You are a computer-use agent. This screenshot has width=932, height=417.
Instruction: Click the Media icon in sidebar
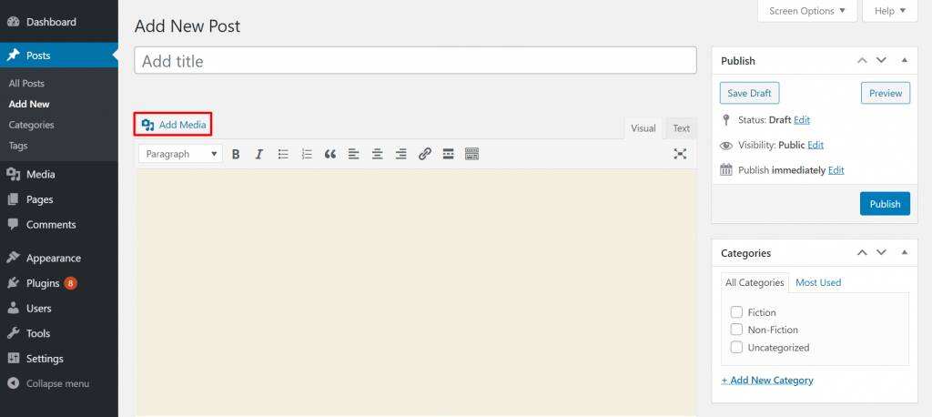pyautogui.click(x=13, y=174)
